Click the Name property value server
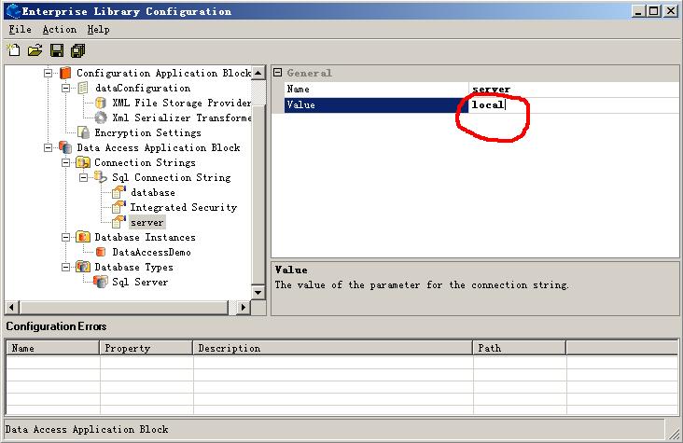The image size is (683, 443). tap(574, 90)
